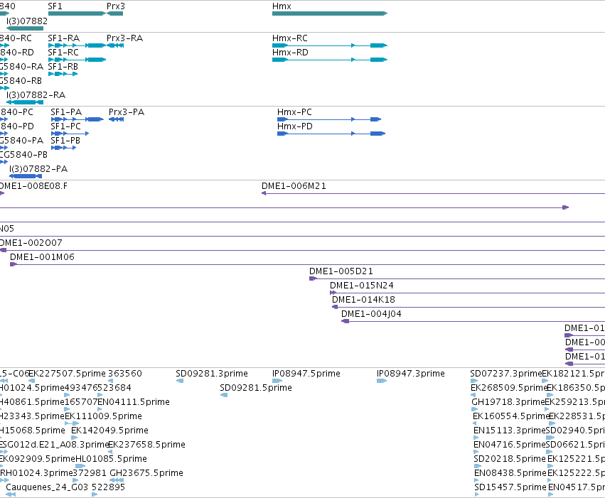
Task: Click the SF1 gene glyph
Action: coord(77,13)
